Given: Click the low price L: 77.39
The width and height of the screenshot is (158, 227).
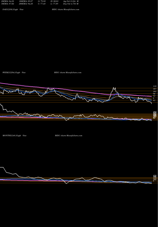Looking at the screenshot, I should [x=54, y=3].
